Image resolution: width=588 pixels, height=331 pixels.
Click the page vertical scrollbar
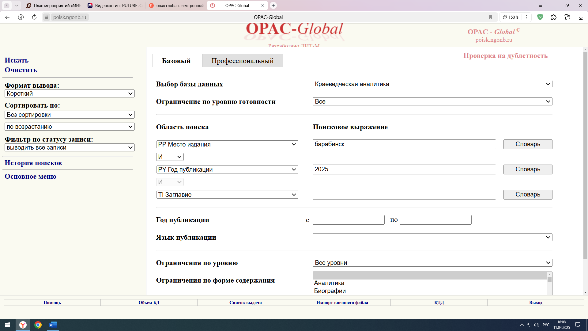pyautogui.click(x=585, y=153)
